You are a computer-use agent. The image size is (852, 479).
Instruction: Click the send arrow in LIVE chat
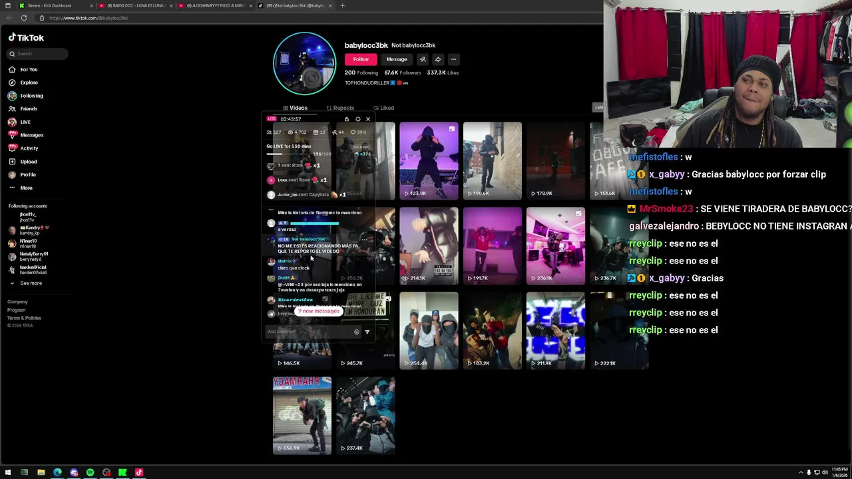(x=367, y=332)
